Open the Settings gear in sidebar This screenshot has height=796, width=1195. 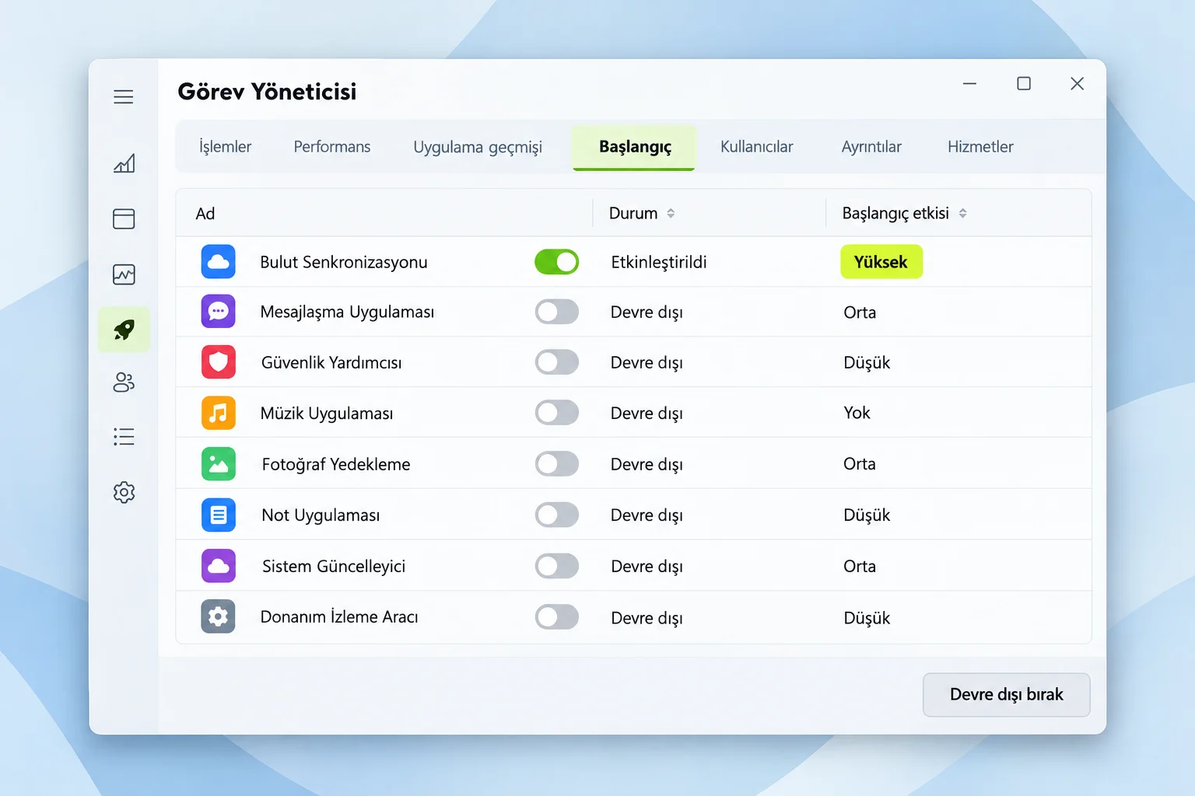[x=124, y=492]
